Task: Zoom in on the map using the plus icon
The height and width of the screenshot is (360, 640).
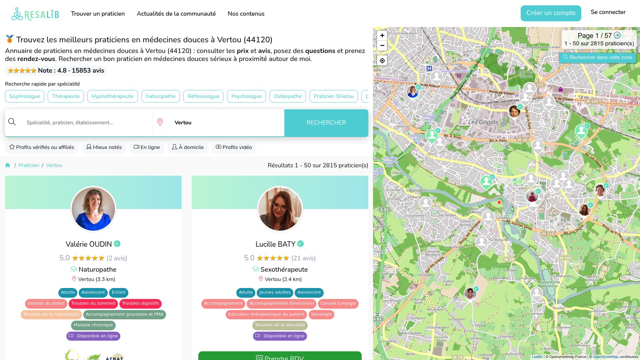Action: point(382,35)
